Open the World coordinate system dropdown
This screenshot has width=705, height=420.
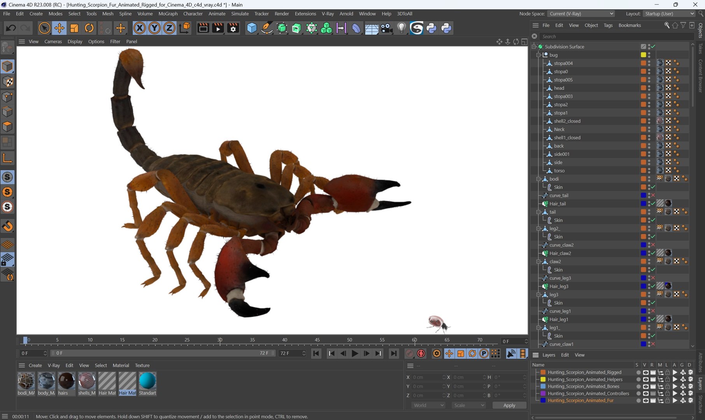(x=428, y=405)
